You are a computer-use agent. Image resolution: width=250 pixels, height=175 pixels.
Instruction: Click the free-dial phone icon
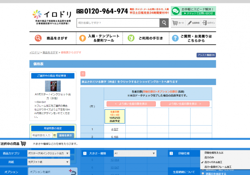(80, 11)
